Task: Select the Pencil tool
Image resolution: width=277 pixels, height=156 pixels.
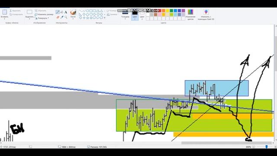Action: point(58,12)
